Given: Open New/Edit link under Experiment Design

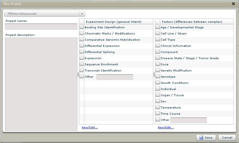Looking at the screenshot, I should pyautogui.click(x=90, y=128).
